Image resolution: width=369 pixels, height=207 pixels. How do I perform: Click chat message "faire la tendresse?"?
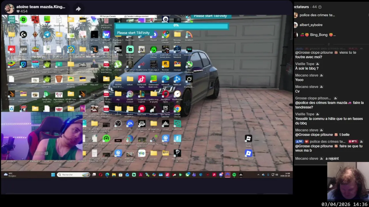(x=329, y=105)
